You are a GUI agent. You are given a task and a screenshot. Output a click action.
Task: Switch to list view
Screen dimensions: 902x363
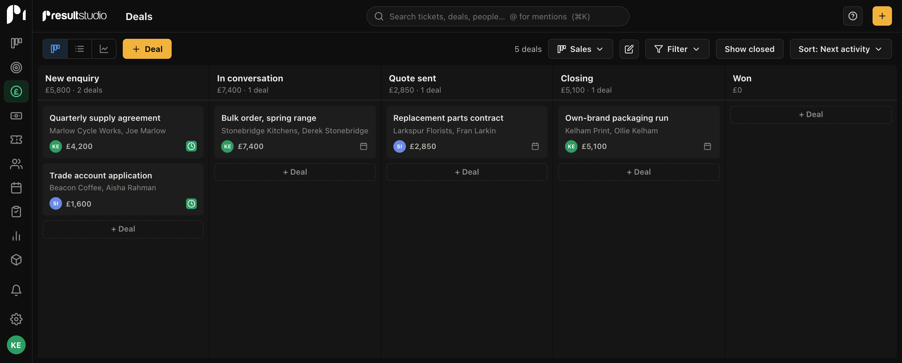click(x=80, y=49)
